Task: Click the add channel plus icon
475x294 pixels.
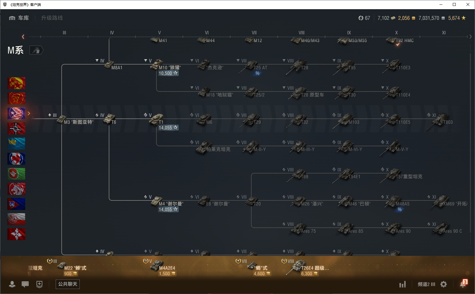Action: point(39,284)
